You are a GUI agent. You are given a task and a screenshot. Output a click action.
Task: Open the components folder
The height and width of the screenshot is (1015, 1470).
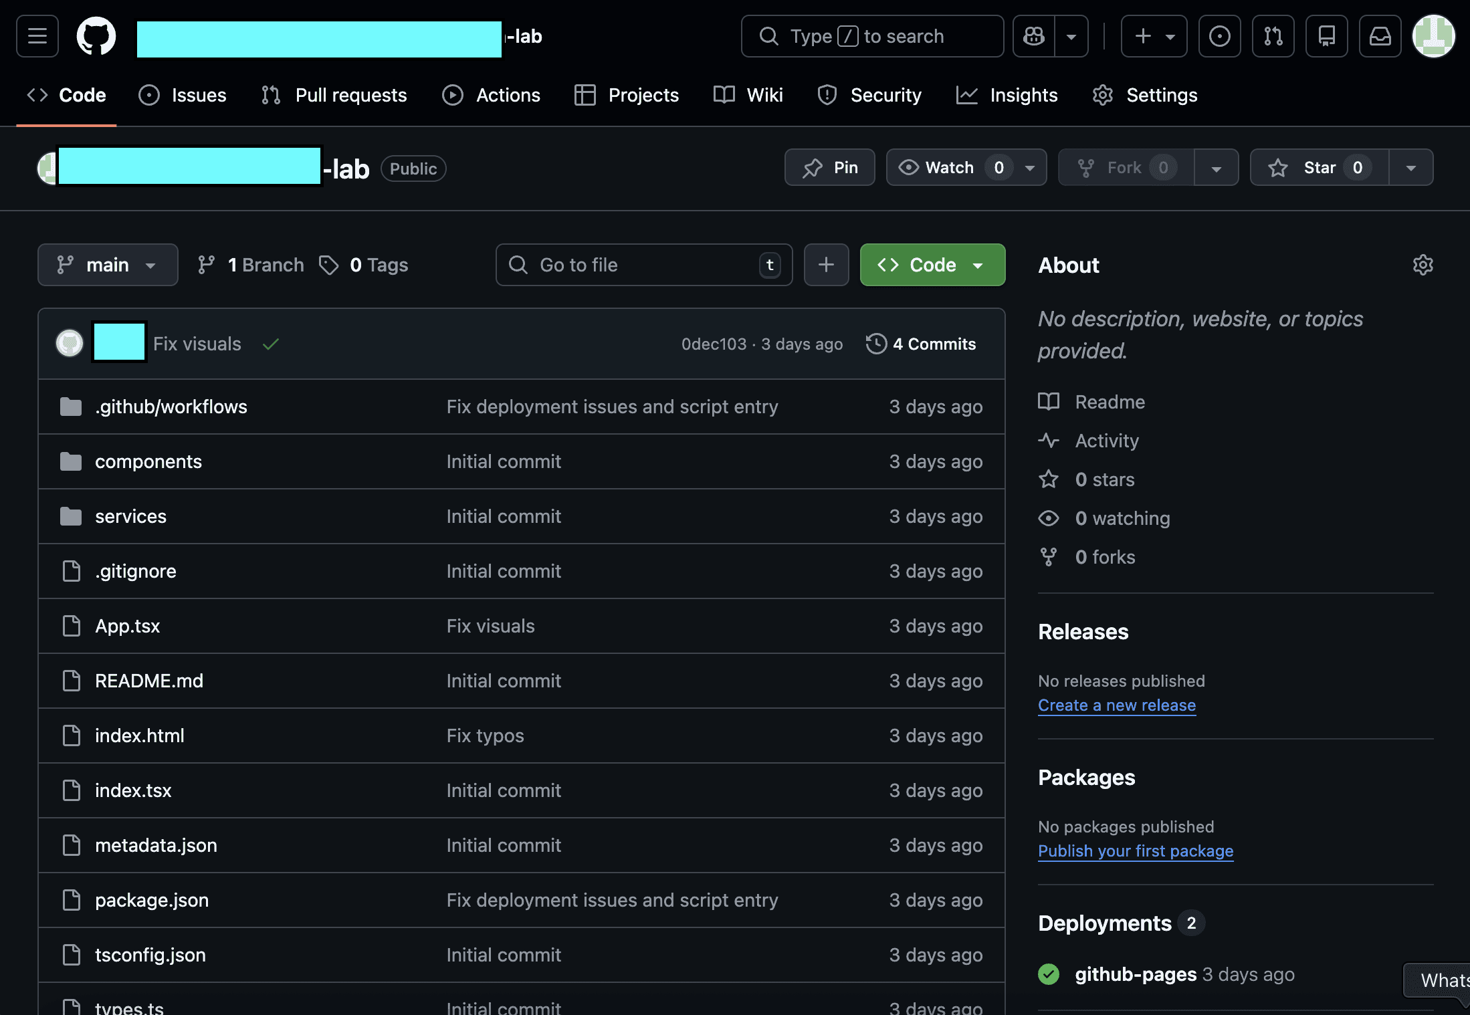(x=148, y=461)
